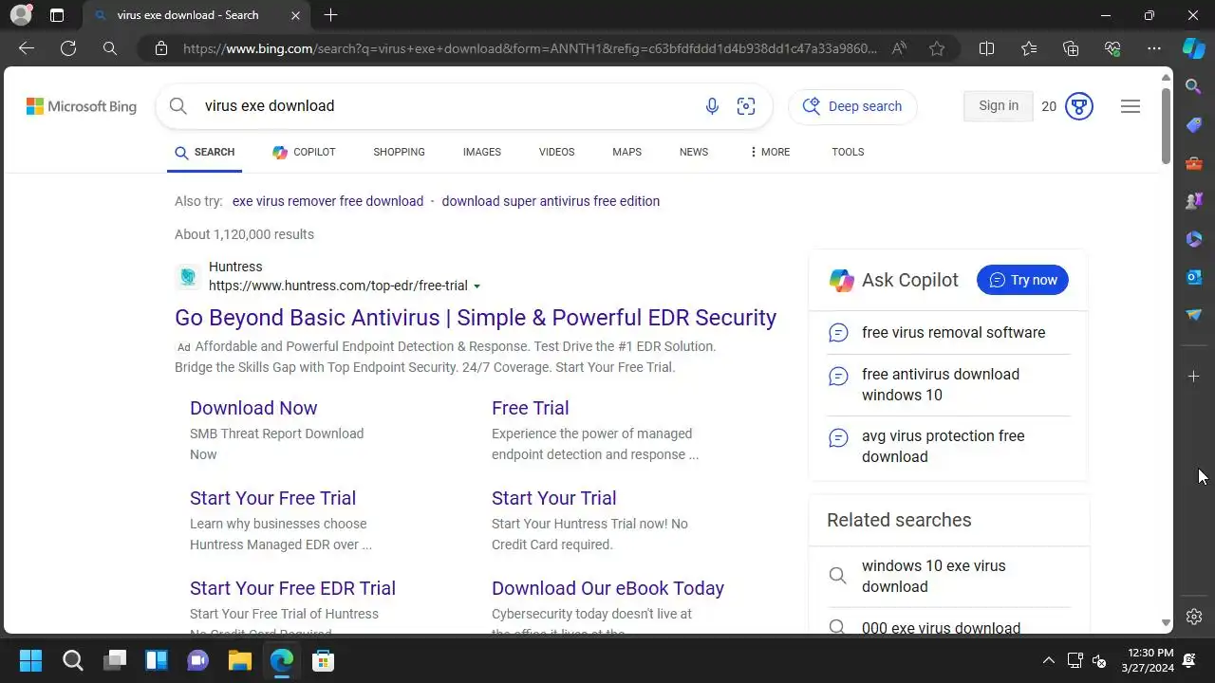The height and width of the screenshot is (683, 1215).
Task: Switch to NEWS tab
Action: [694, 152]
